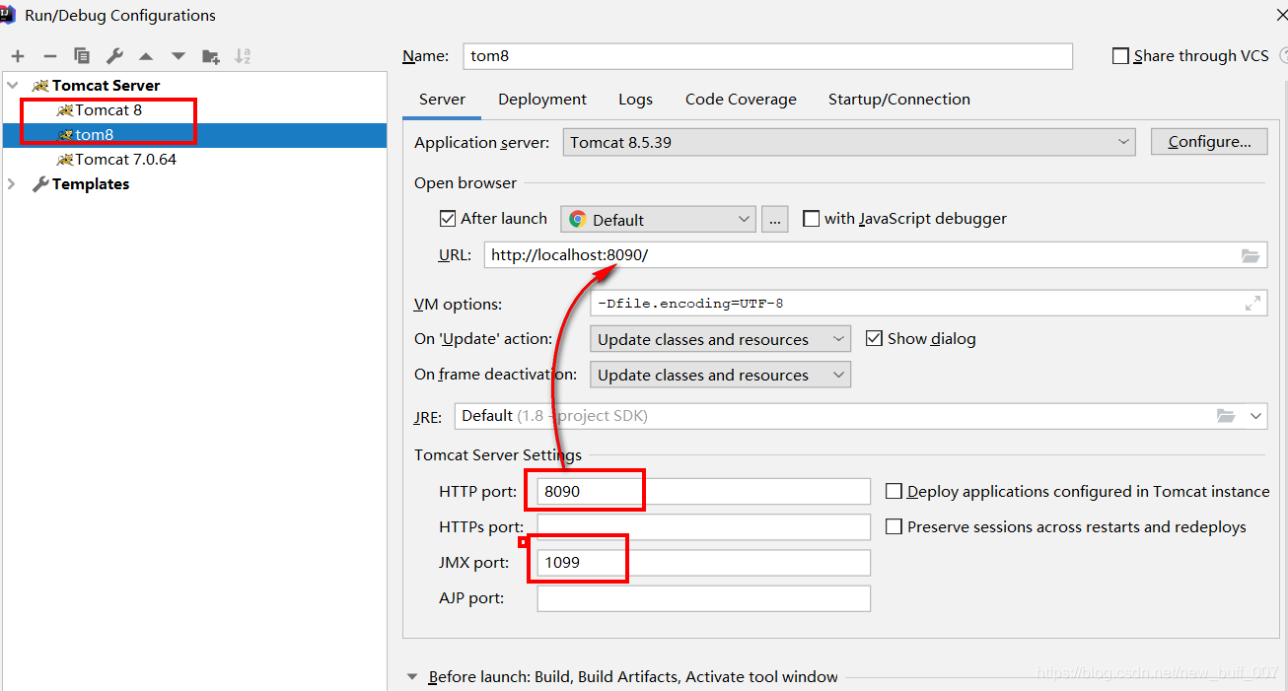The image size is (1288, 691).
Task: Click the AJP port field
Action: tap(703, 597)
